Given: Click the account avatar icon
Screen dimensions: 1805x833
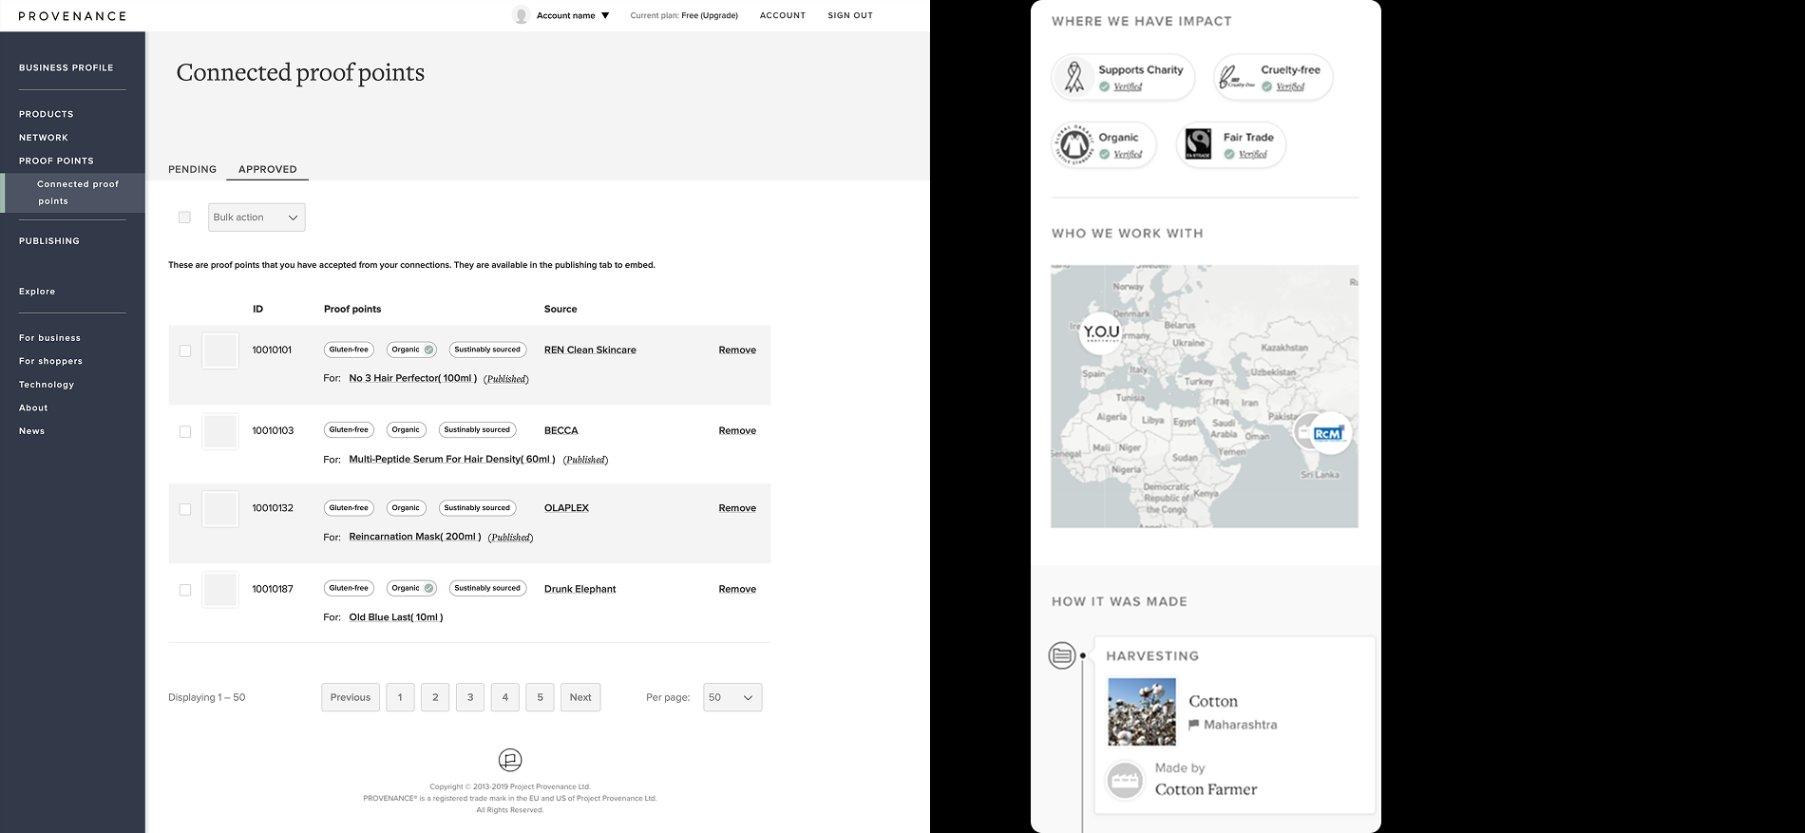Looking at the screenshot, I should click(x=521, y=15).
